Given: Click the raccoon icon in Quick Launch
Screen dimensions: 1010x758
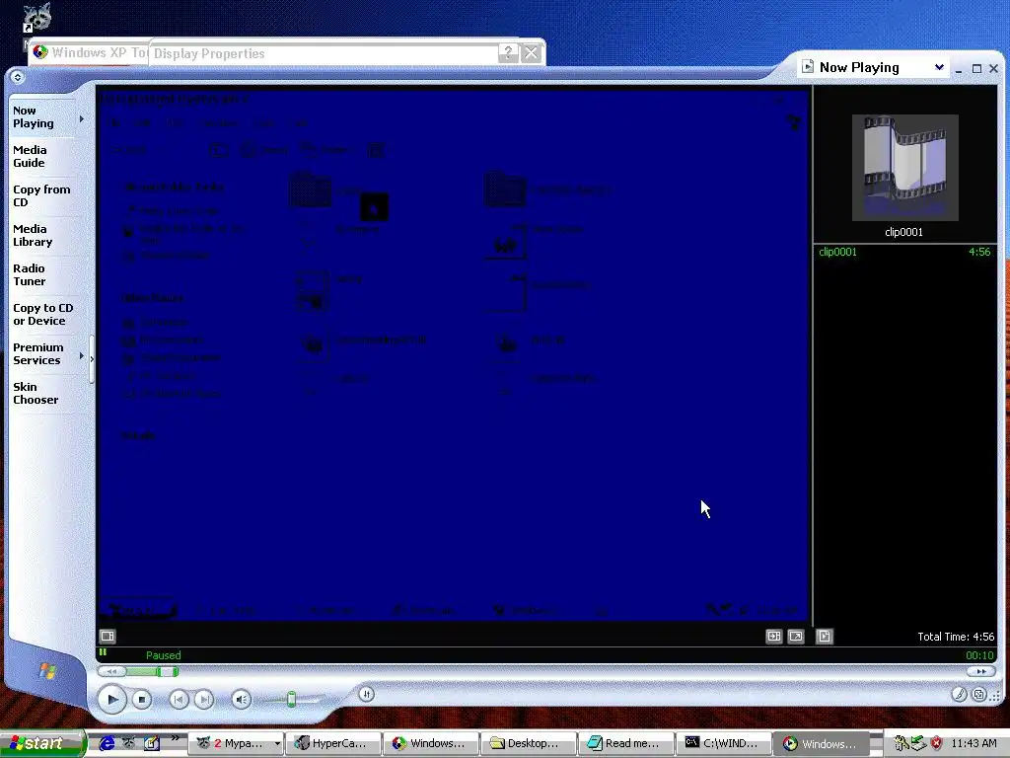Looking at the screenshot, I should tap(129, 743).
